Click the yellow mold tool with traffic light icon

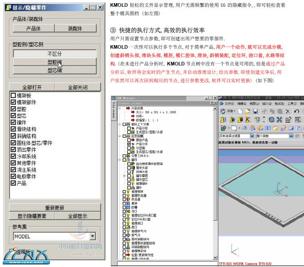coord(240,120)
